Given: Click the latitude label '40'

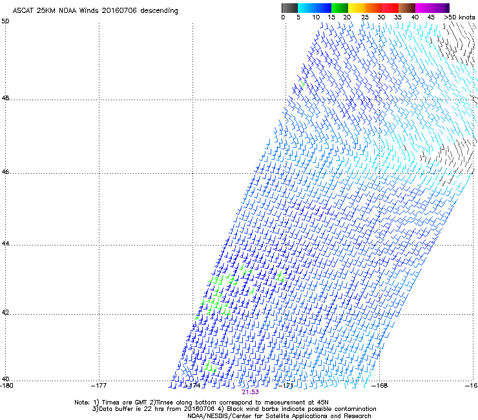Looking at the screenshot, I should pos(5,379).
